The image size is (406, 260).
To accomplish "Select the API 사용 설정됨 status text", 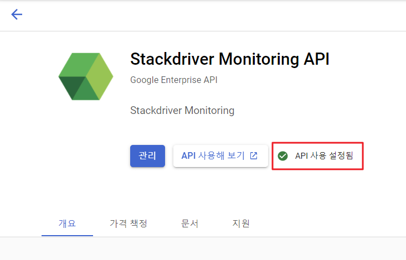I will pyautogui.click(x=324, y=156).
